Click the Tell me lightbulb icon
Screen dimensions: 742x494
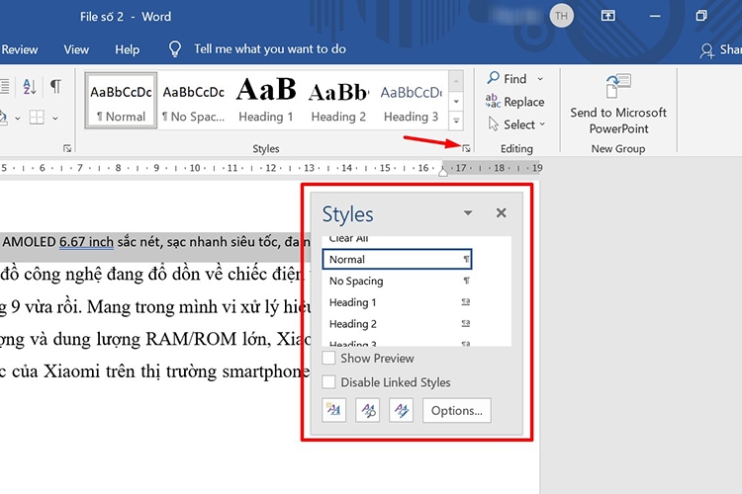[175, 48]
